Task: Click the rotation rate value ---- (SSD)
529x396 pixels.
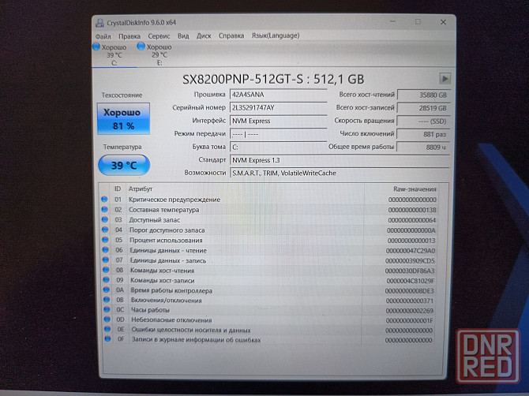Action: point(423,121)
